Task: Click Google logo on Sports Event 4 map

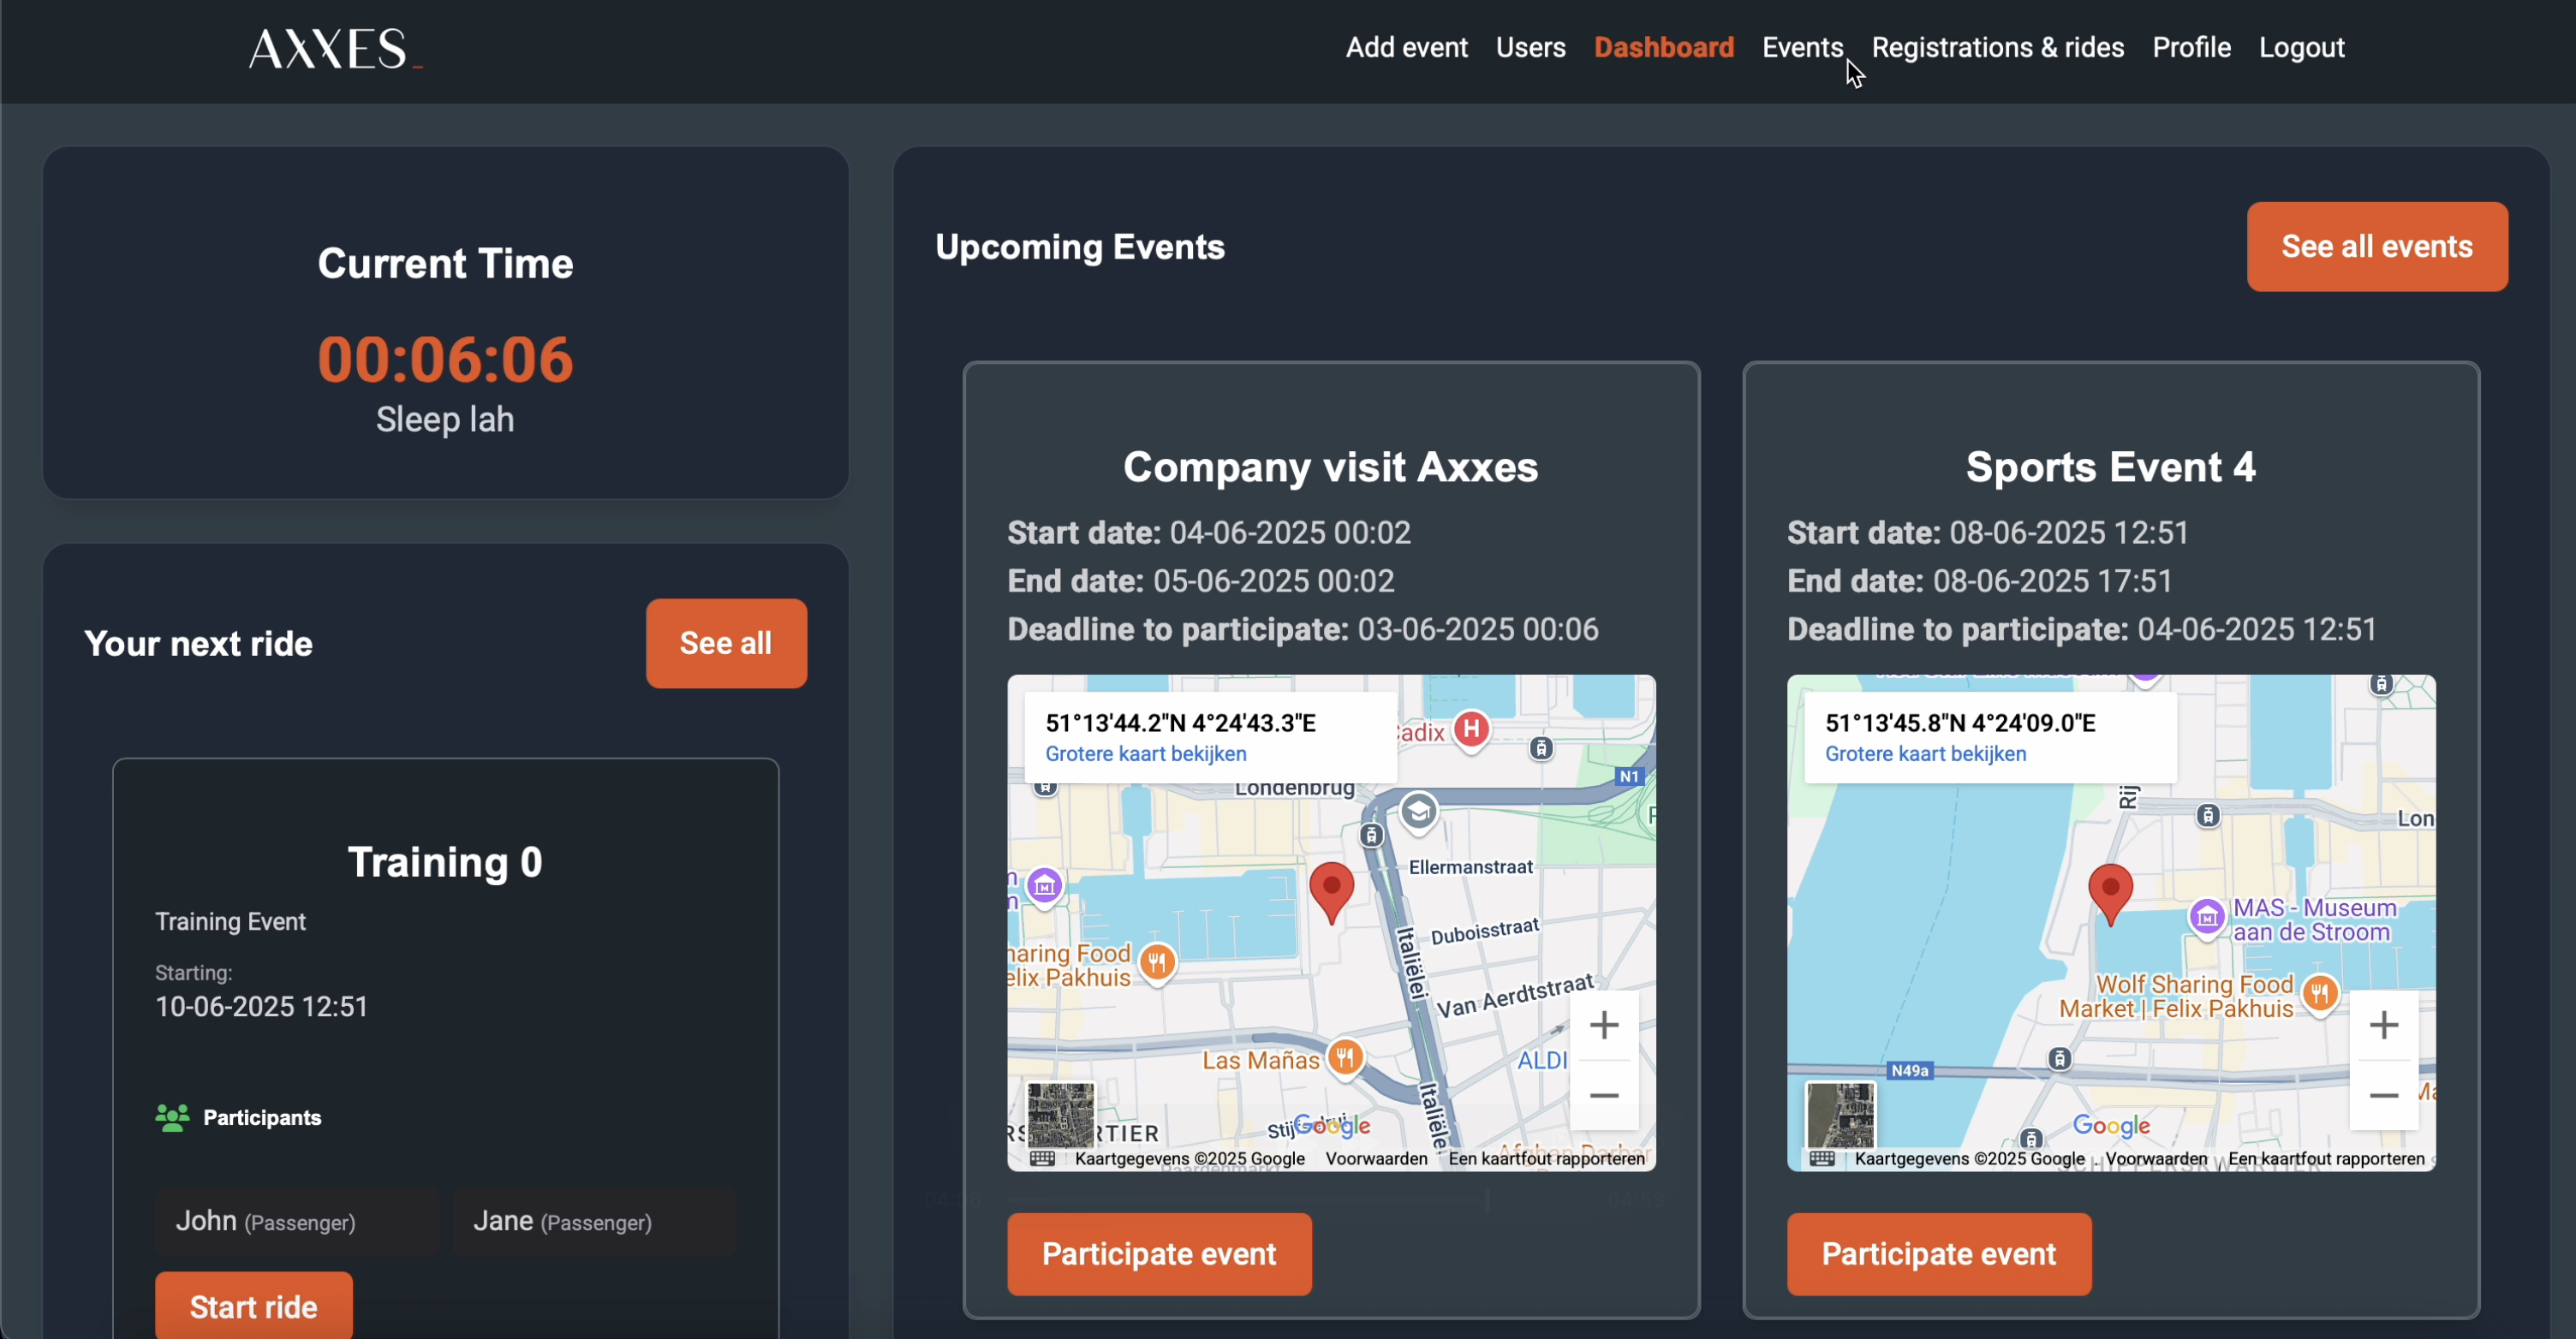Action: (x=2111, y=1125)
